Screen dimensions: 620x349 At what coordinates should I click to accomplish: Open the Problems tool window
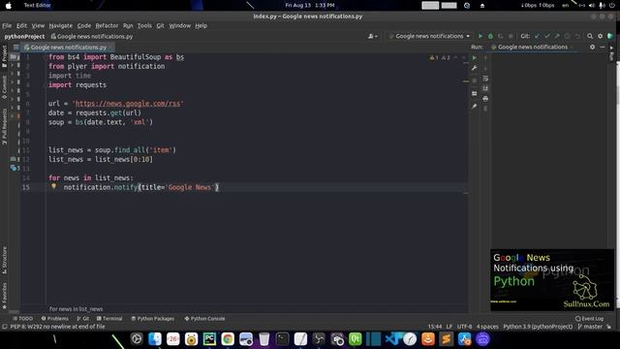pos(55,319)
